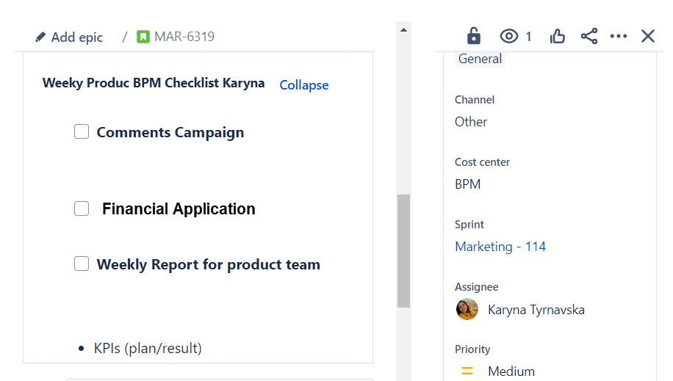Click the Medium priority value

[511, 371]
